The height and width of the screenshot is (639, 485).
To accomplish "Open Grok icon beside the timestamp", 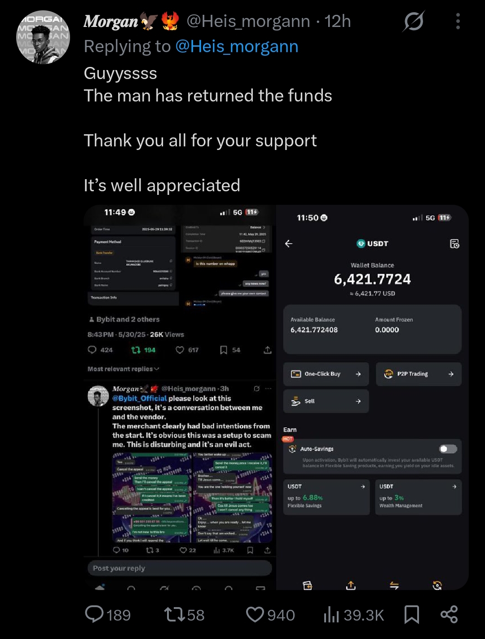I will tap(413, 21).
